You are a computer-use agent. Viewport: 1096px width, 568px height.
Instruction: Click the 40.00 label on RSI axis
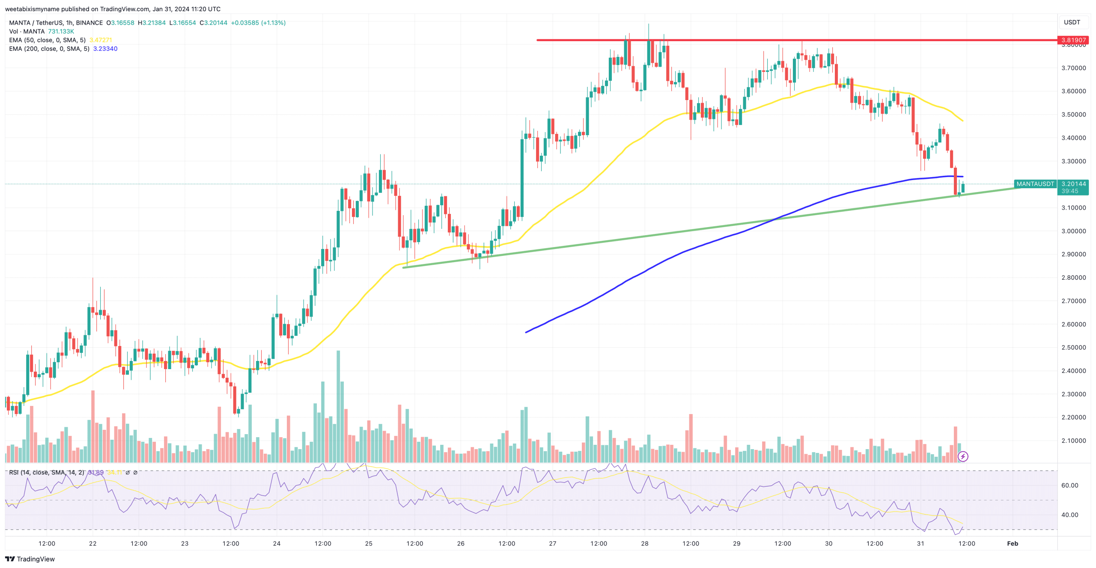1070,515
